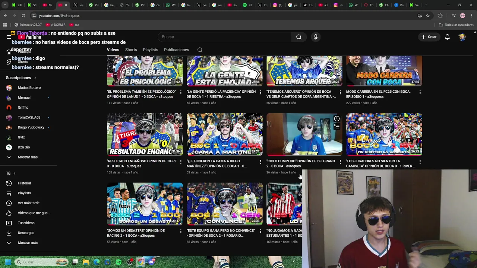The width and height of the screenshot is (477, 268).
Task: Click the YouTube search magnifier button
Action: click(298, 37)
